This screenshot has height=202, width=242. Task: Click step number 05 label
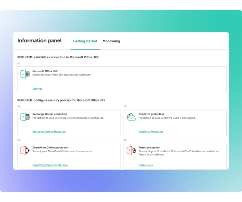click(x=125, y=140)
